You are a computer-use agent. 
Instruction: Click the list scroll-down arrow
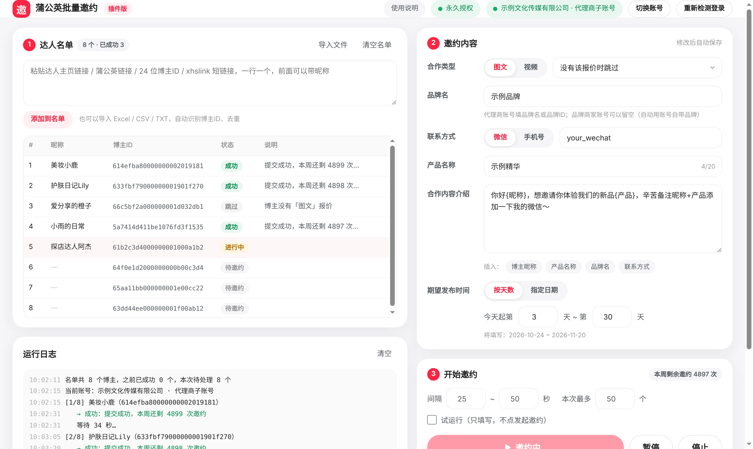click(x=393, y=312)
